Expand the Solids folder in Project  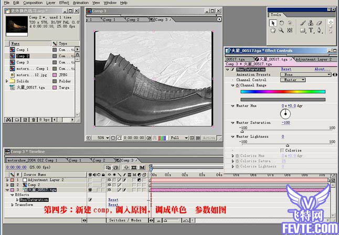click(6, 81)
